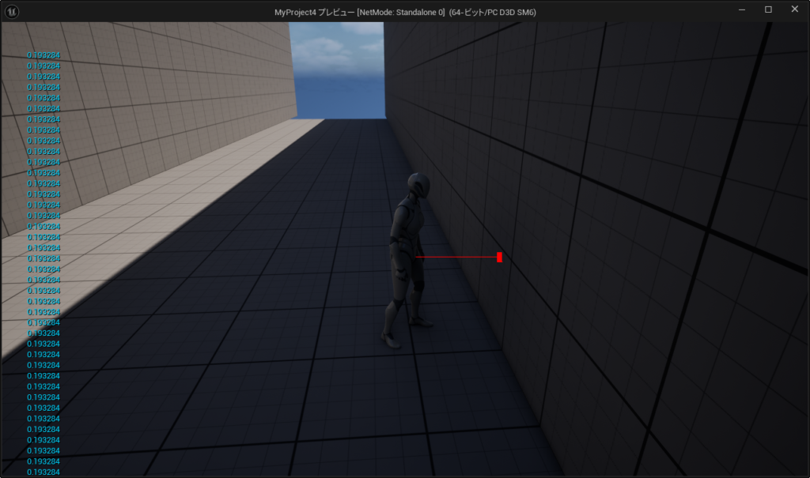
Task: Click the bottommost 0.193284 debug value
Action: click(x=44, y=472)
